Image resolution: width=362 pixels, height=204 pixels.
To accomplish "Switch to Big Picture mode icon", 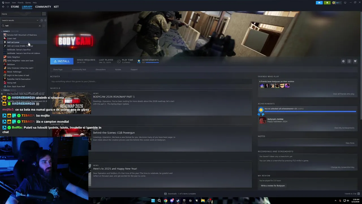I will tap(345, 3).
